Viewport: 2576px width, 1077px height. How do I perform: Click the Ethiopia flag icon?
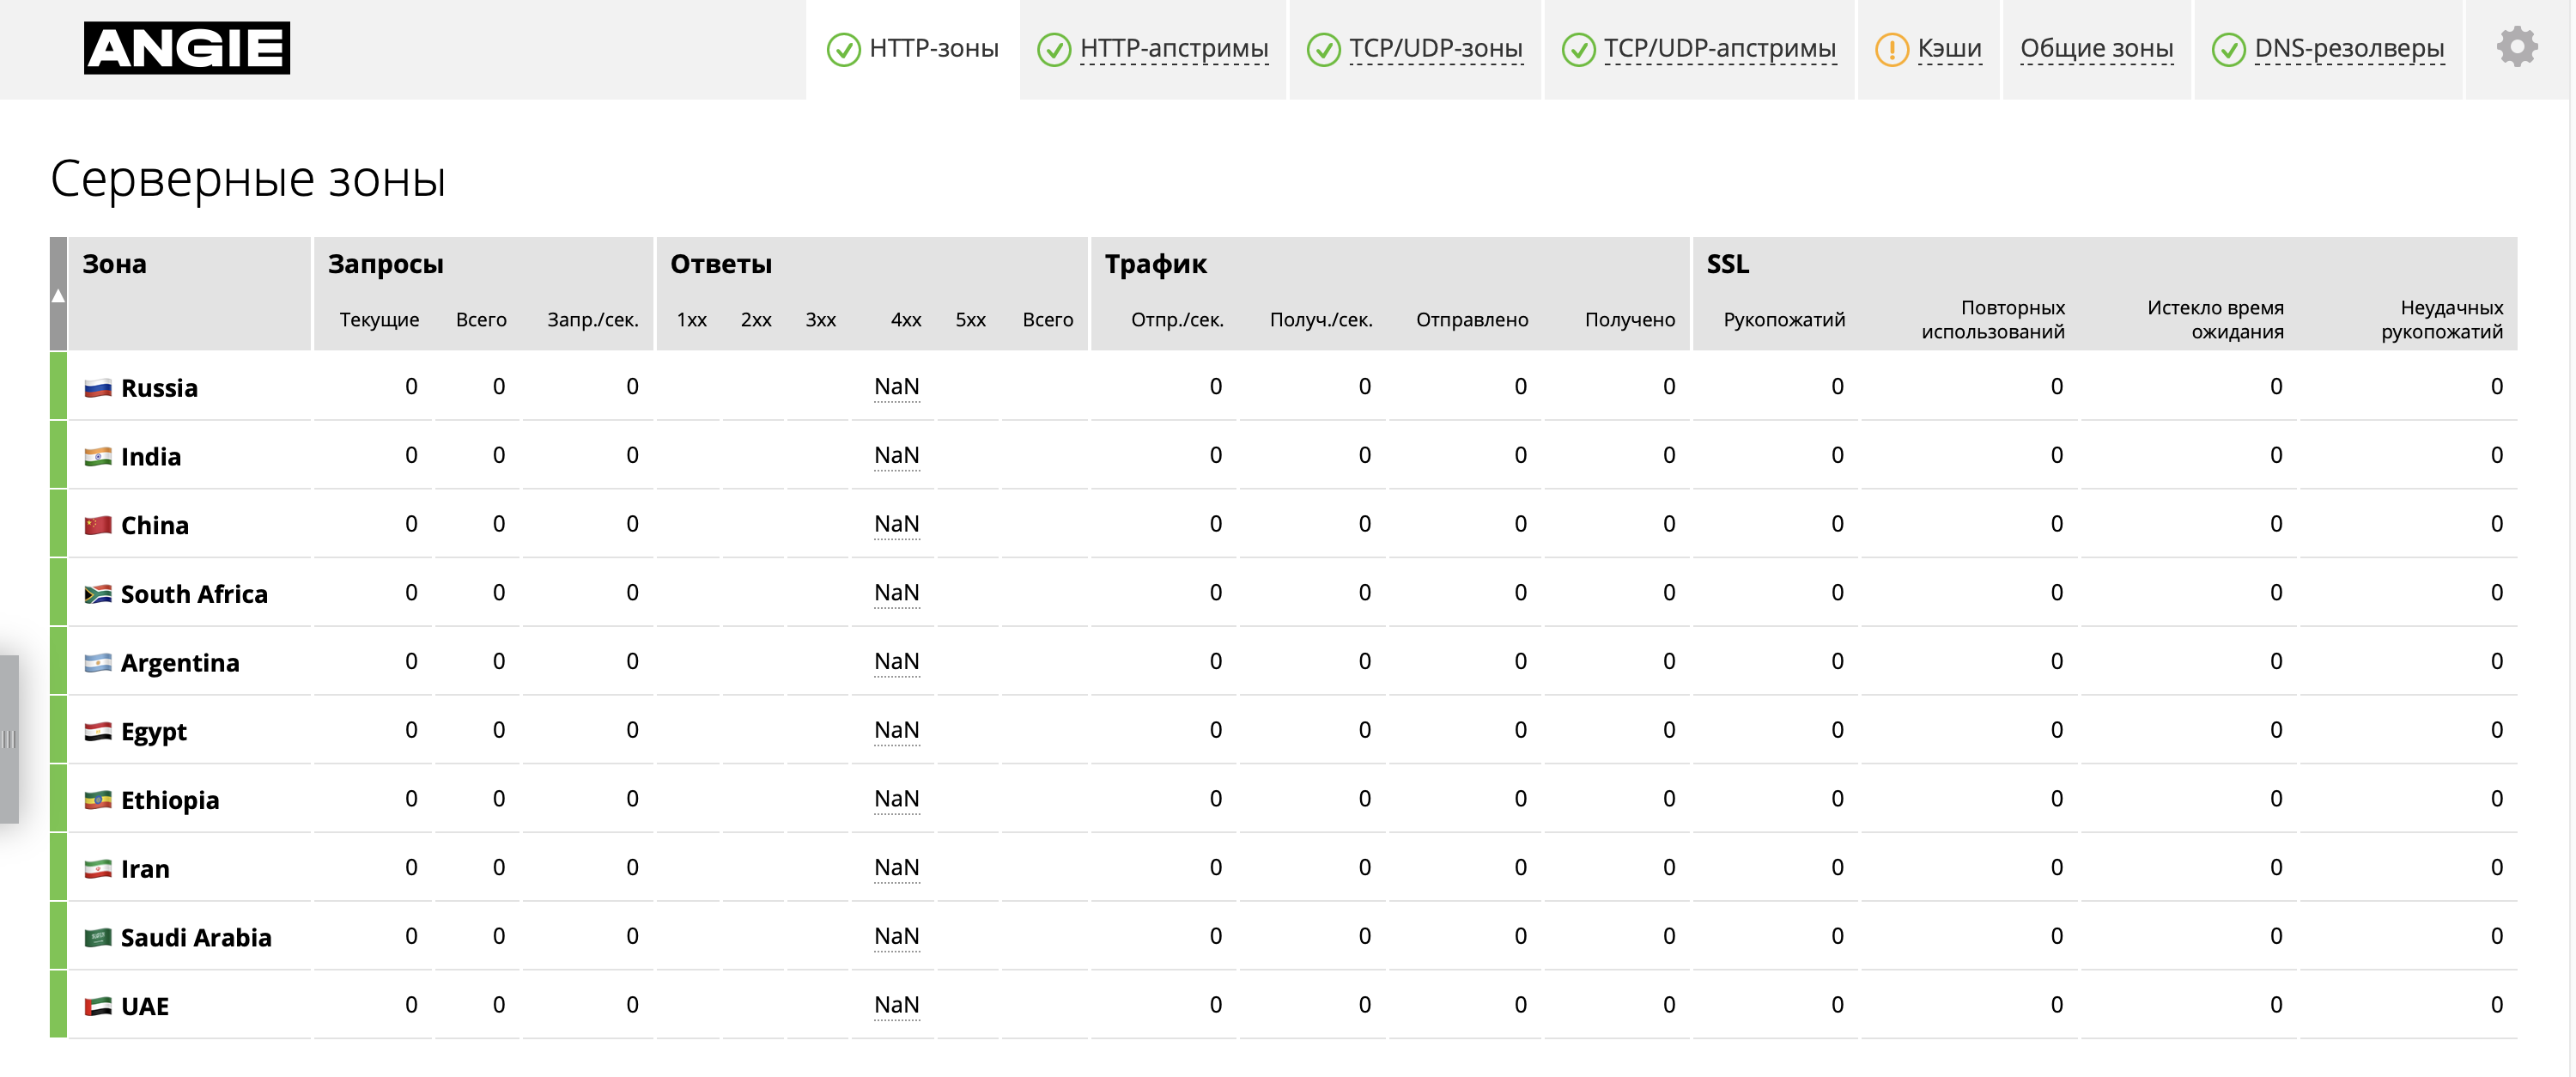tap(98, 800)
